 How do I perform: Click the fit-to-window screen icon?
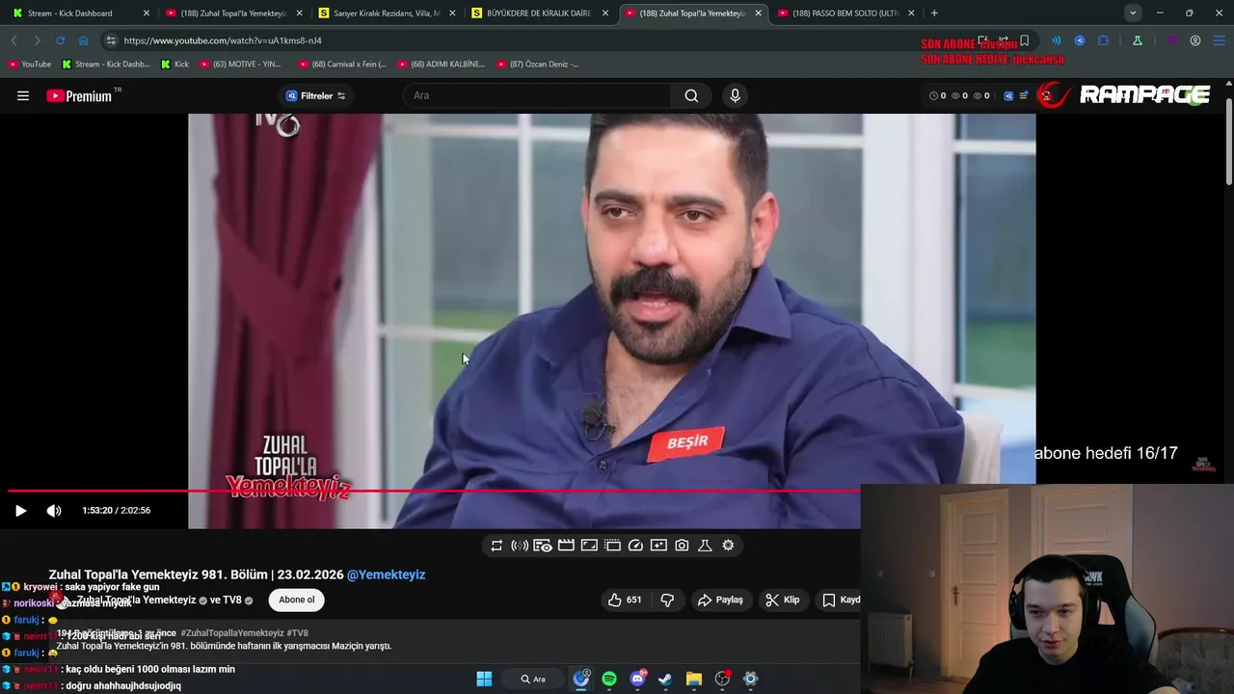click(589, 546)
